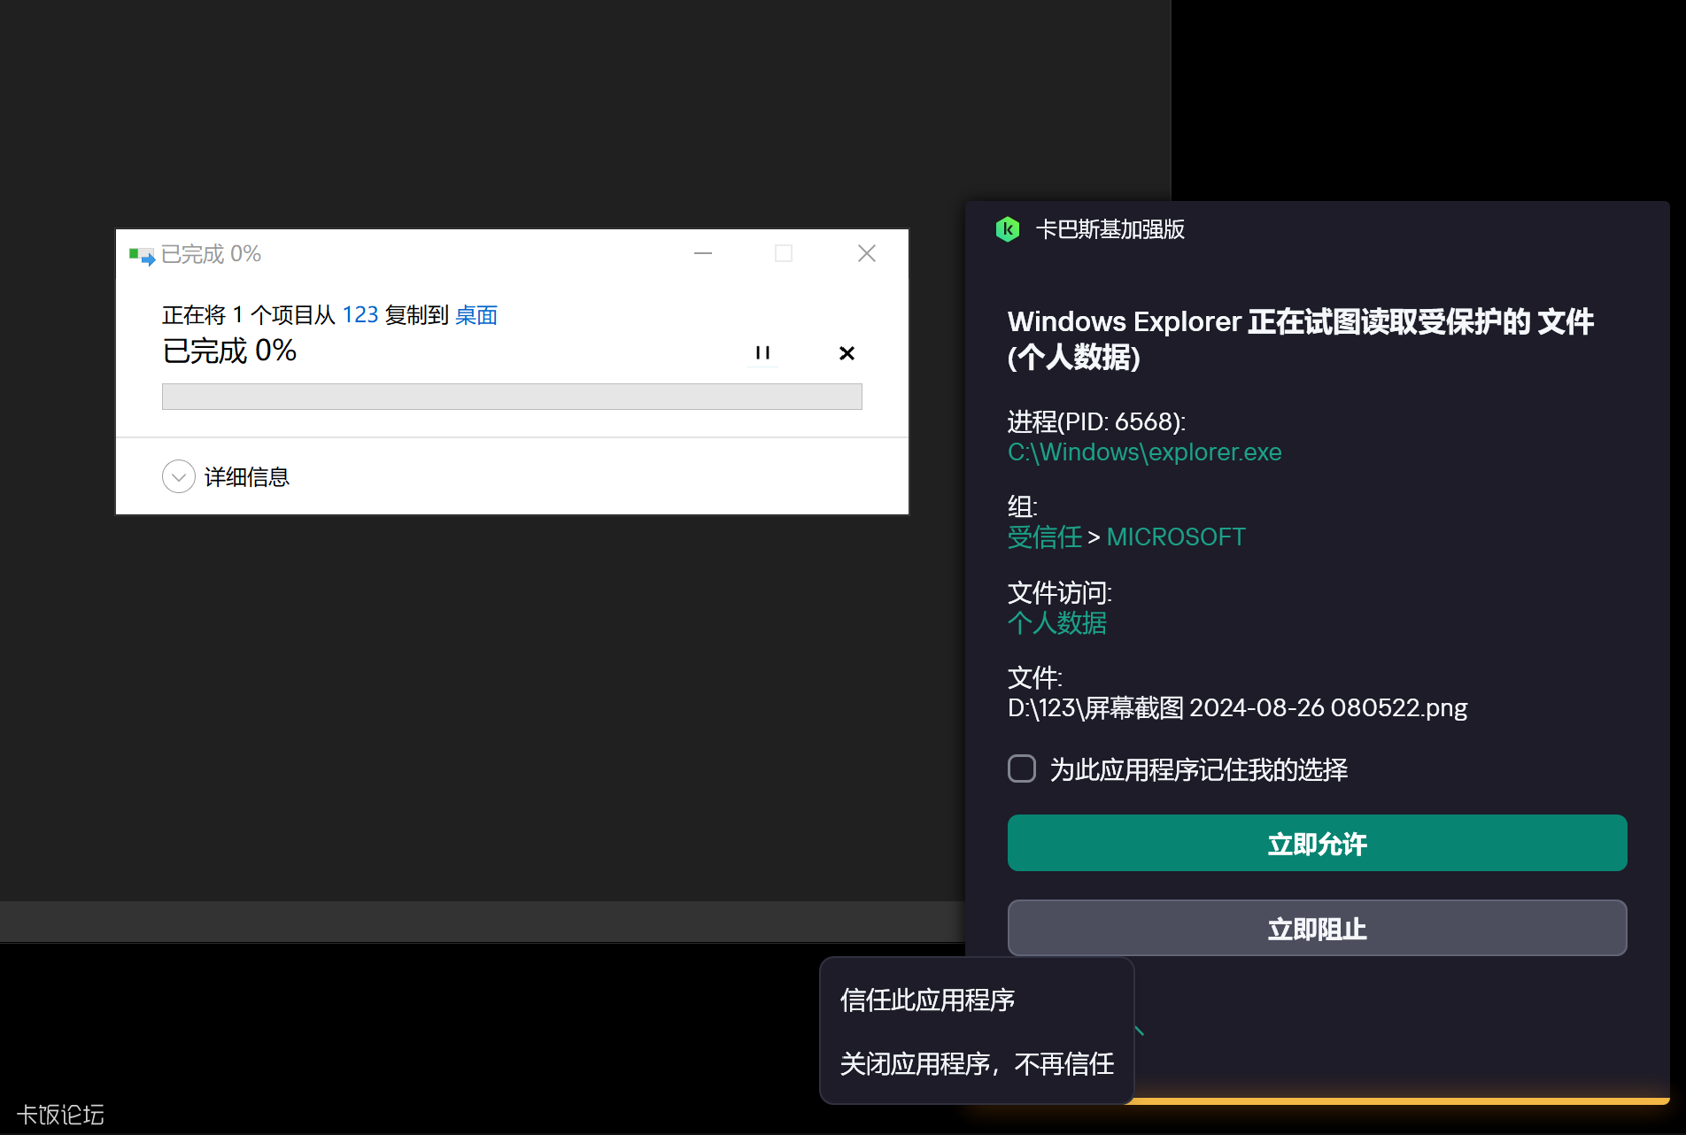Viewport: 1686px width, 1135px height.
Task: Click the copy progress bar
Action: [x=512, y=397]
